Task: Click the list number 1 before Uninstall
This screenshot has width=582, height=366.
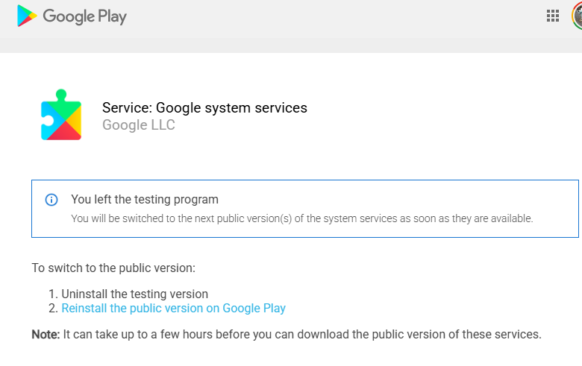Action: coord(52,294)
